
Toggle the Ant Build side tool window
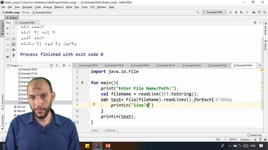coord(265,29)
